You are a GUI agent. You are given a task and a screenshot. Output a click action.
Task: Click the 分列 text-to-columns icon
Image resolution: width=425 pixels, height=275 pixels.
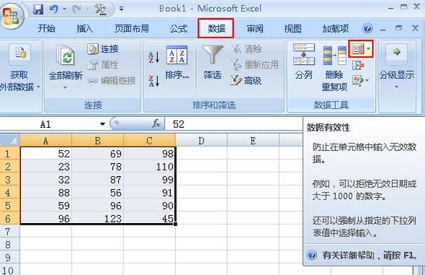tap(304, 61)
